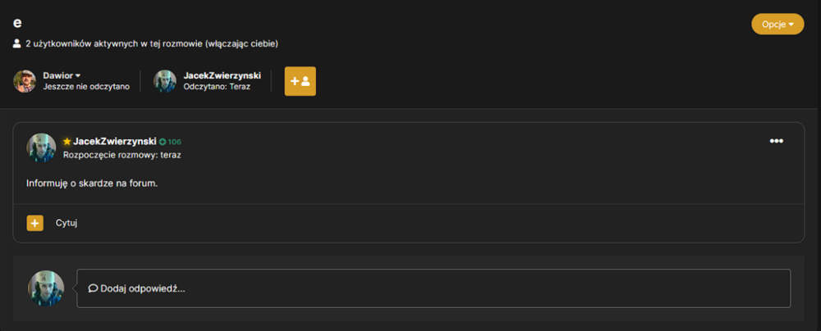Viewport: 821px width, 331px height.
Task: Click the speech bubble icon in reply field
Action: click(x=94, y=288)
